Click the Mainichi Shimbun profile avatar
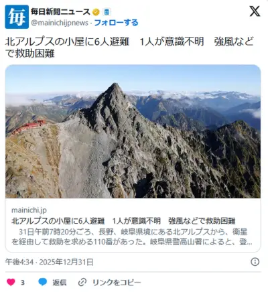Viewport: 268px width, 292px height. [x=17, y=17]
